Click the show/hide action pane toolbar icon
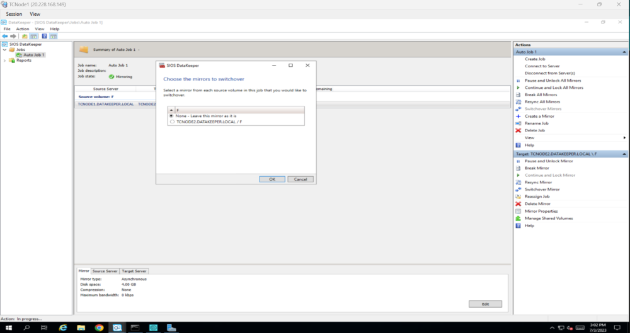The height and width of the screenshot is (333, 630). coord(53,36)
